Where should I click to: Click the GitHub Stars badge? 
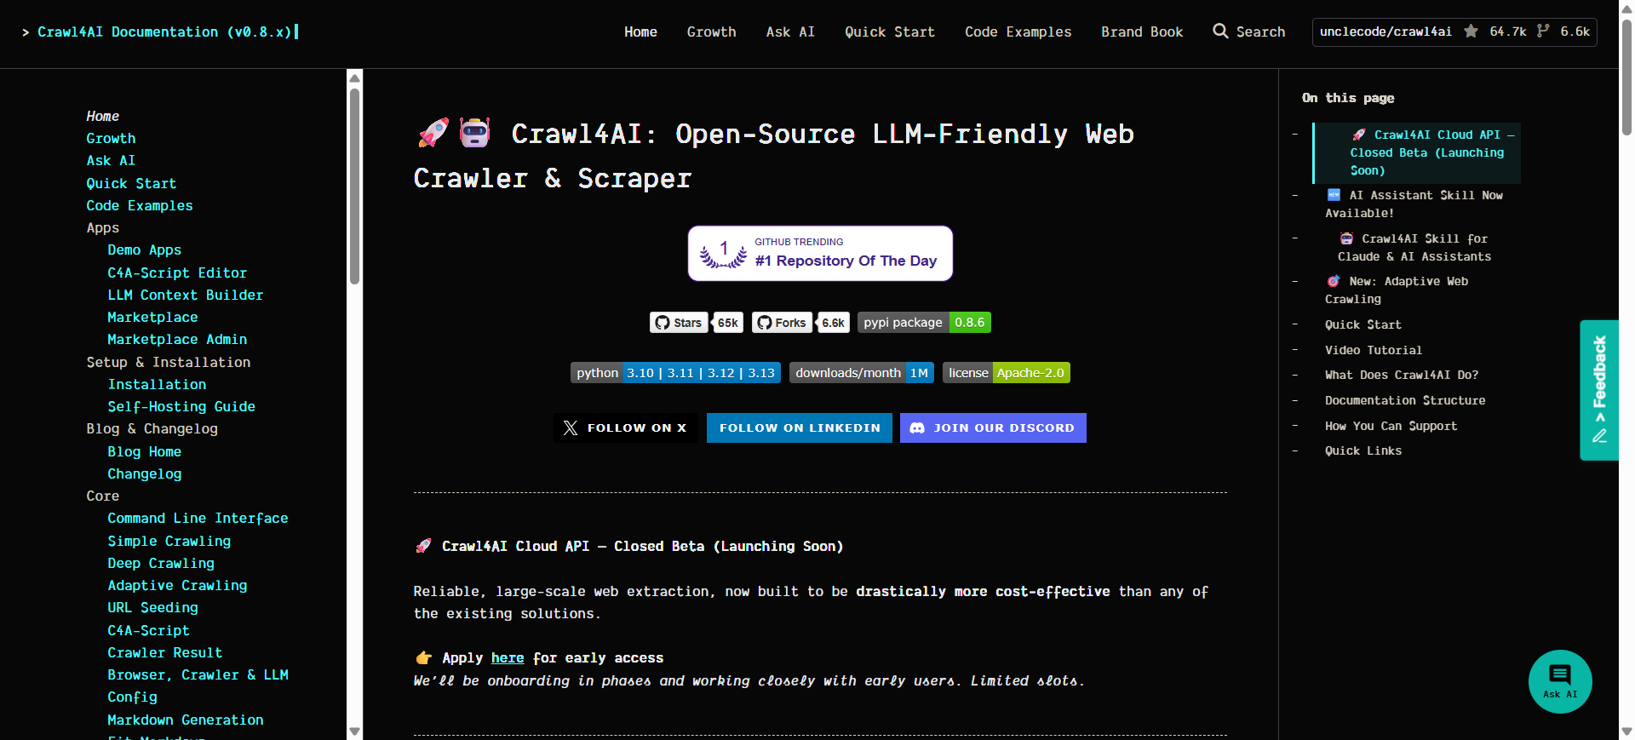696,323
